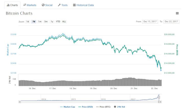This screenshot has height=109, width=188.
Task: Switch to the Markets tab
Action: 30,5
